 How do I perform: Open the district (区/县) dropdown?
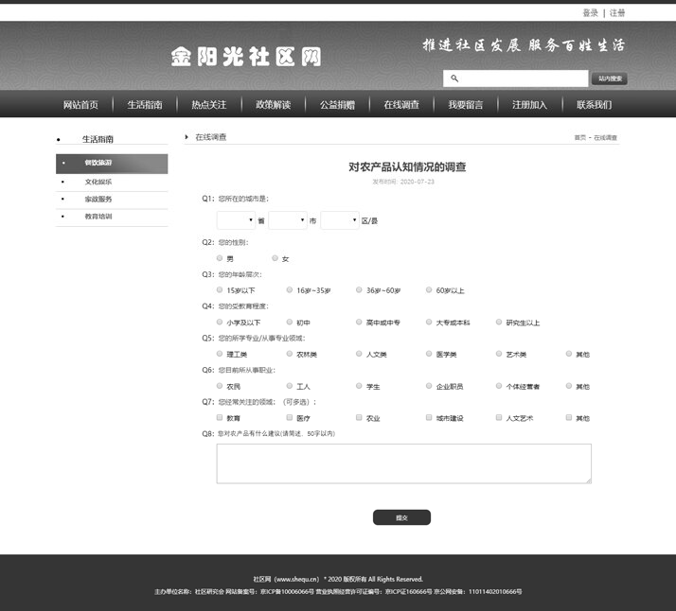pos(340,220)
